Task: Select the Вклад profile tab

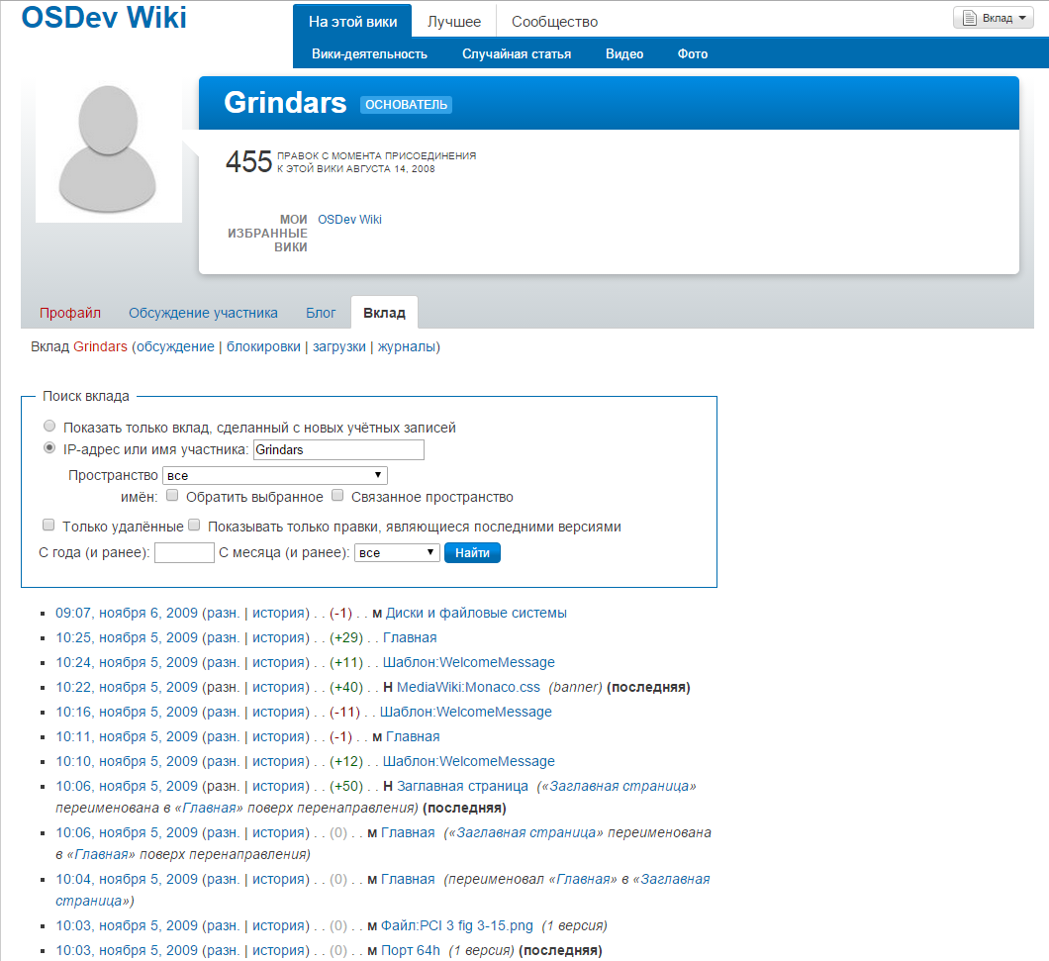Action: 384,313
